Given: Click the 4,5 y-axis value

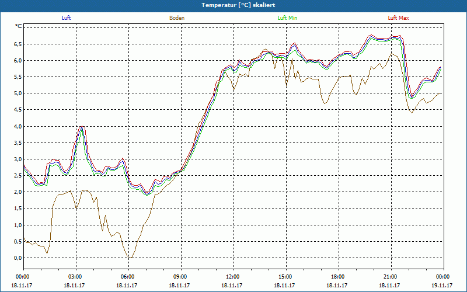Looking at the screenshot, I should pyautogui.click(x=18, y=110).
